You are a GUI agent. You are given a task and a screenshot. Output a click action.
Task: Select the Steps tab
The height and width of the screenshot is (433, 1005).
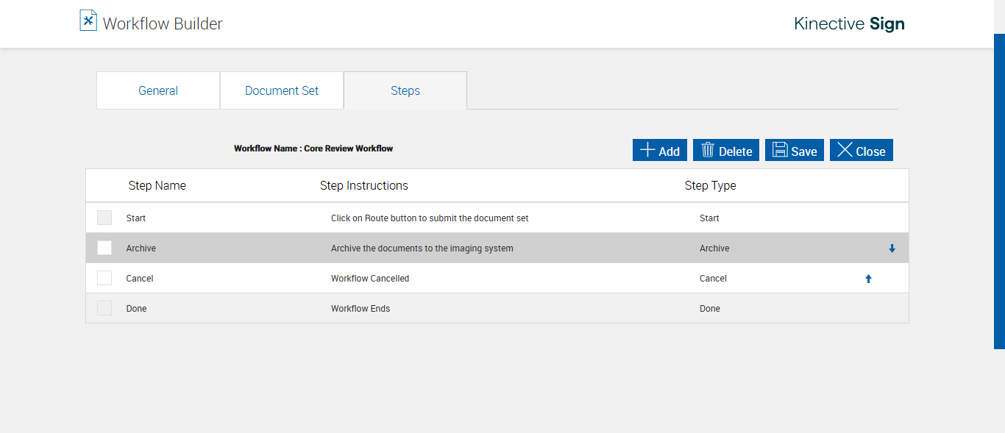point(405,90)
